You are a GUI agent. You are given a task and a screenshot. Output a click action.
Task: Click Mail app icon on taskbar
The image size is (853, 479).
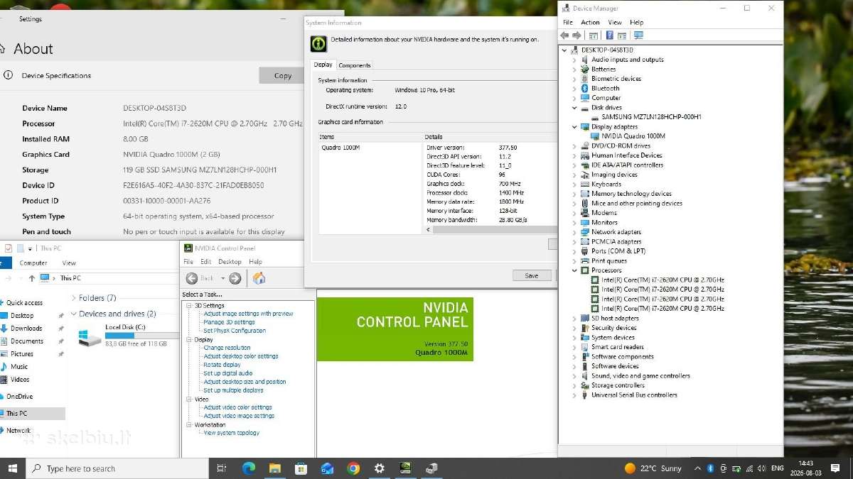327,468
